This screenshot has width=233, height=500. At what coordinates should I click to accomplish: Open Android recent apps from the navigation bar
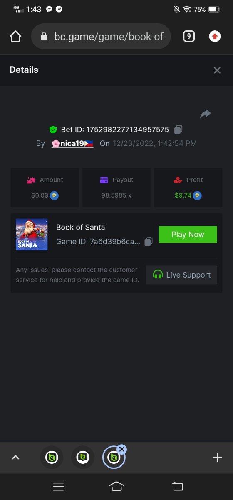[58, 486]
